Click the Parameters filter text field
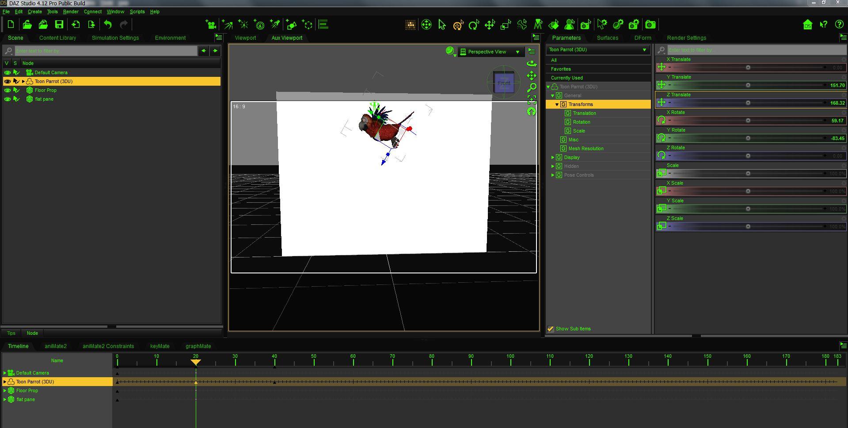848x428 pixels. coord(757,50)
